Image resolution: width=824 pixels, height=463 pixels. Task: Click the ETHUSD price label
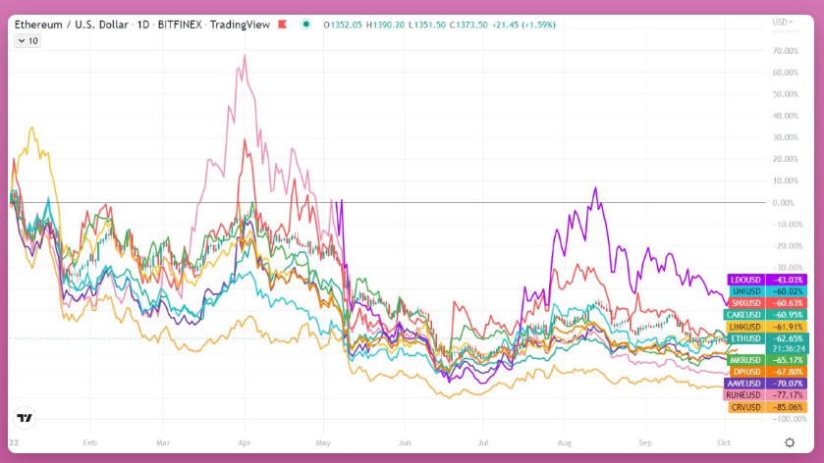(x=746, y=338)
